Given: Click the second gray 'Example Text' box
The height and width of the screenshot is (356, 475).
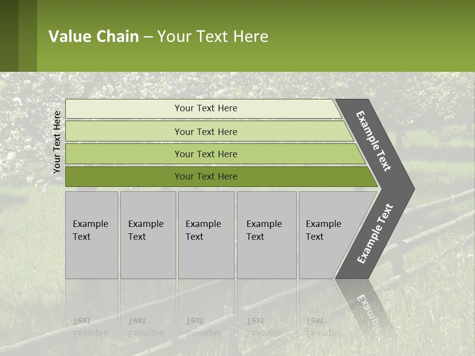Looking at the screenshot, I should tap(148, 235).
